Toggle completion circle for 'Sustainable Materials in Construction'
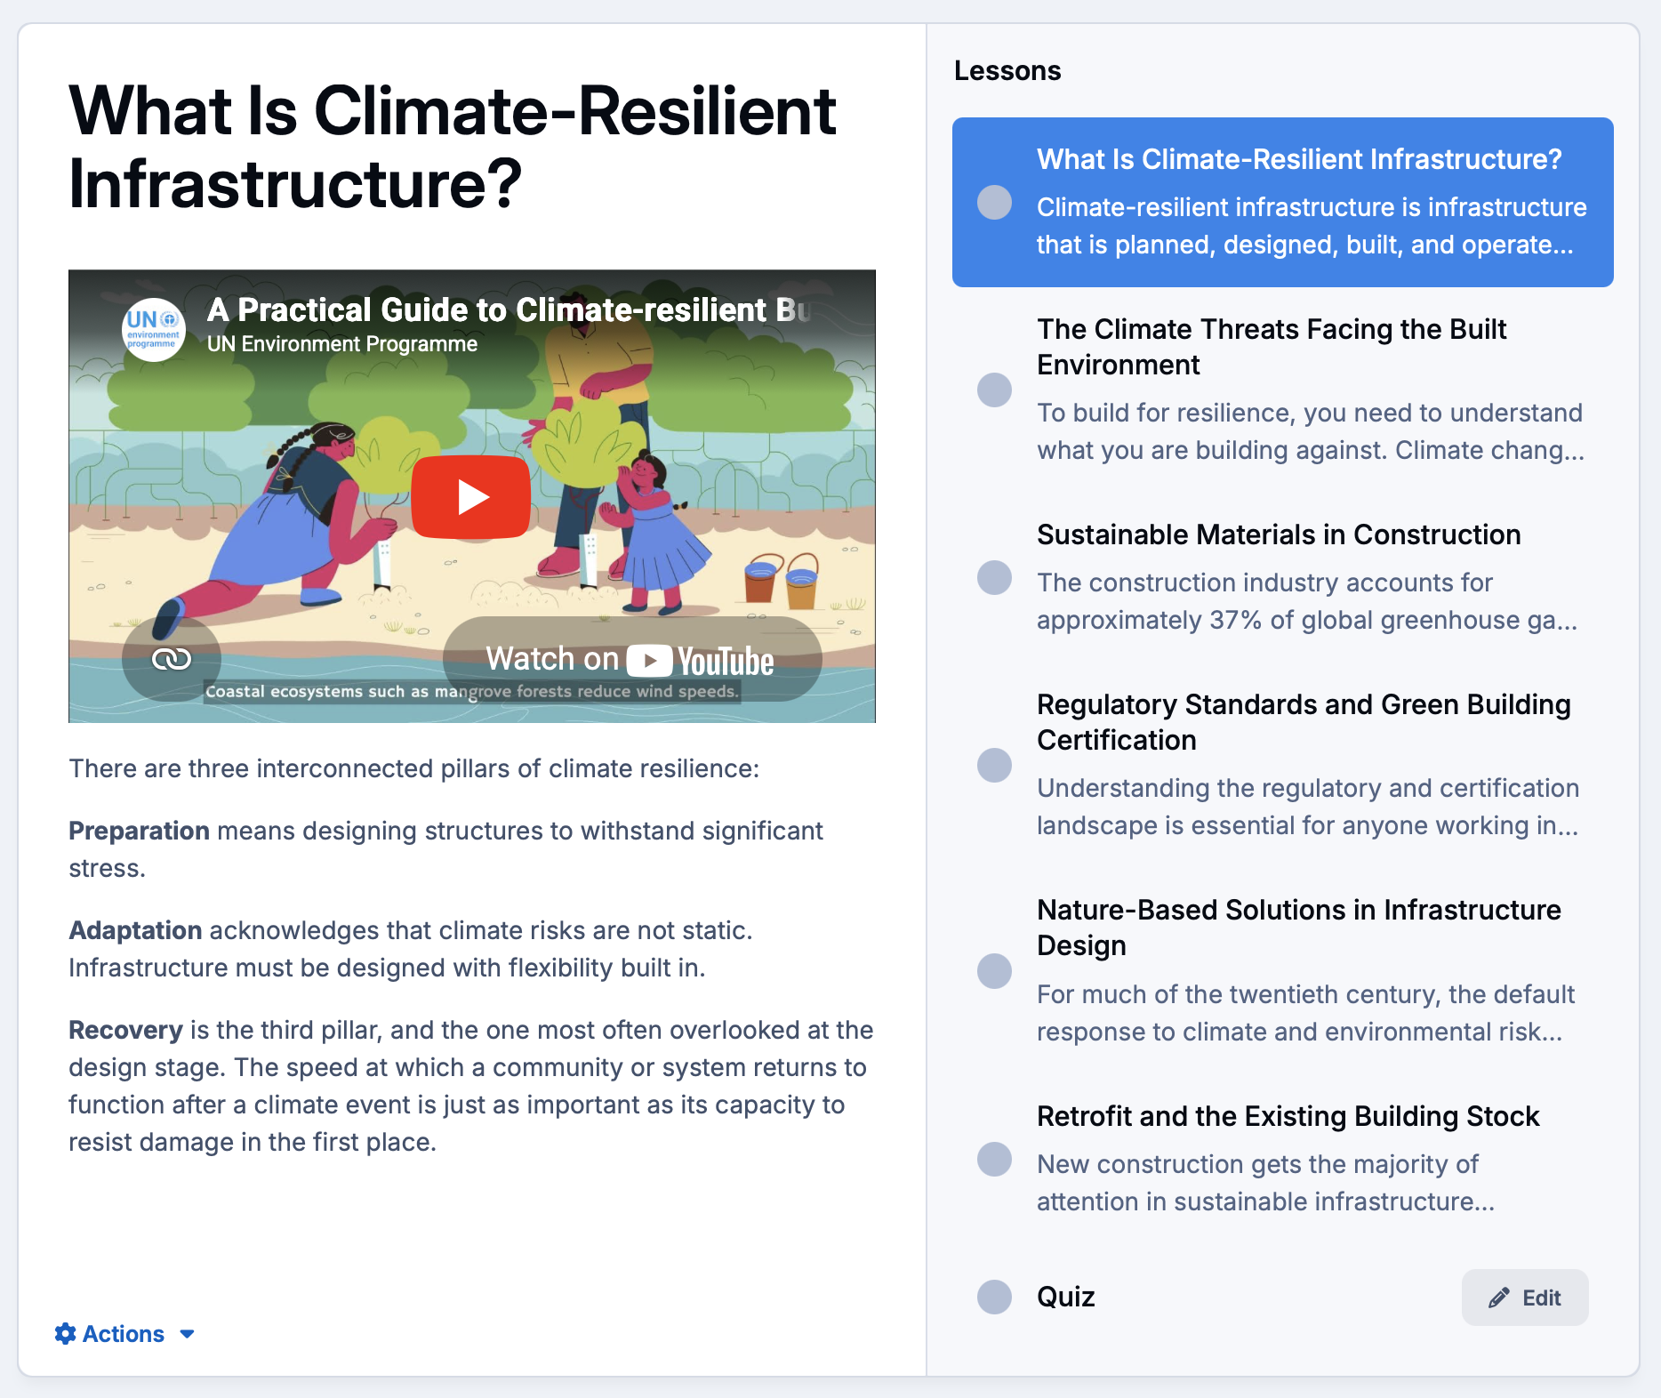The height and width of the screenshot is (1398, 1661). tap(994, 577)
